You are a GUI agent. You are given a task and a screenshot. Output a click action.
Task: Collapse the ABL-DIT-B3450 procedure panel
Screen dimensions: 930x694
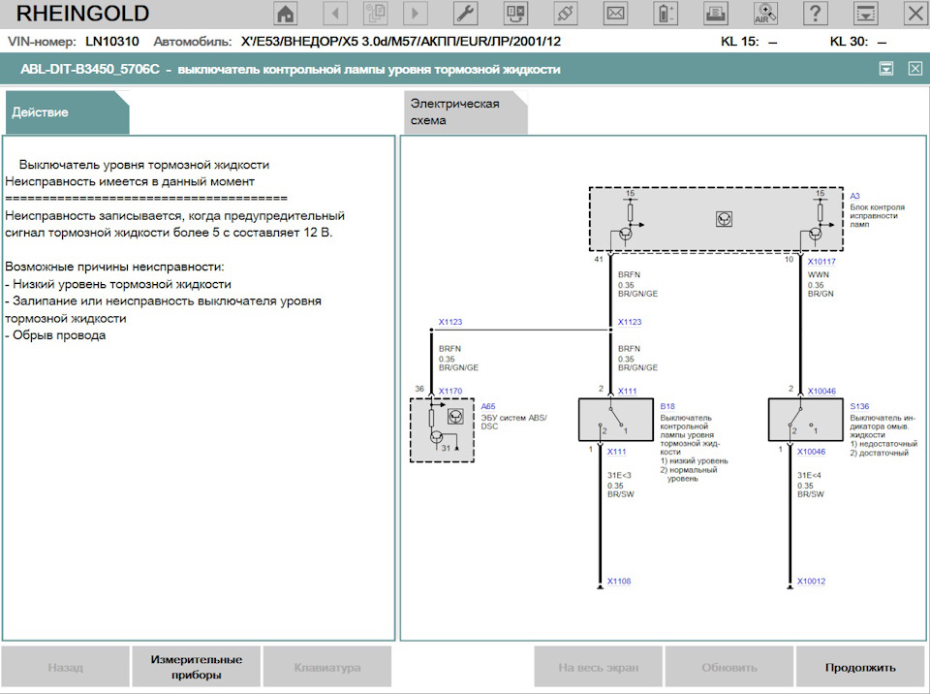886,69
